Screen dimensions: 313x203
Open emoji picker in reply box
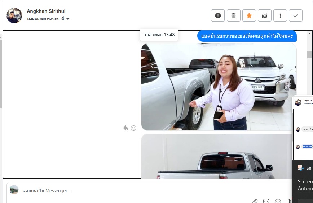(278, 201)
